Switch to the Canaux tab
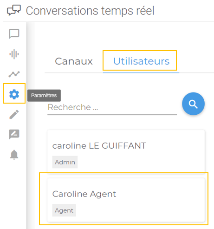Viewport: 214px width, 229px height. (74, 61)
